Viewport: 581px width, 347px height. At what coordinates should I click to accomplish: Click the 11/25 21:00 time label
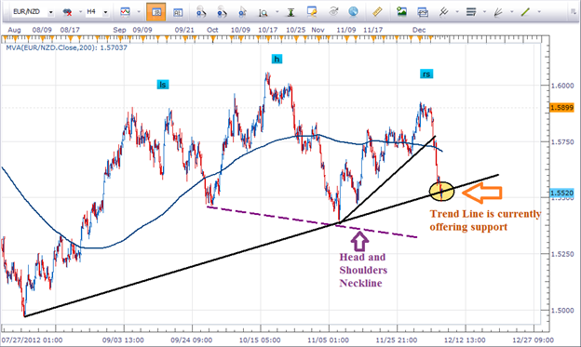tap(397, 340)
